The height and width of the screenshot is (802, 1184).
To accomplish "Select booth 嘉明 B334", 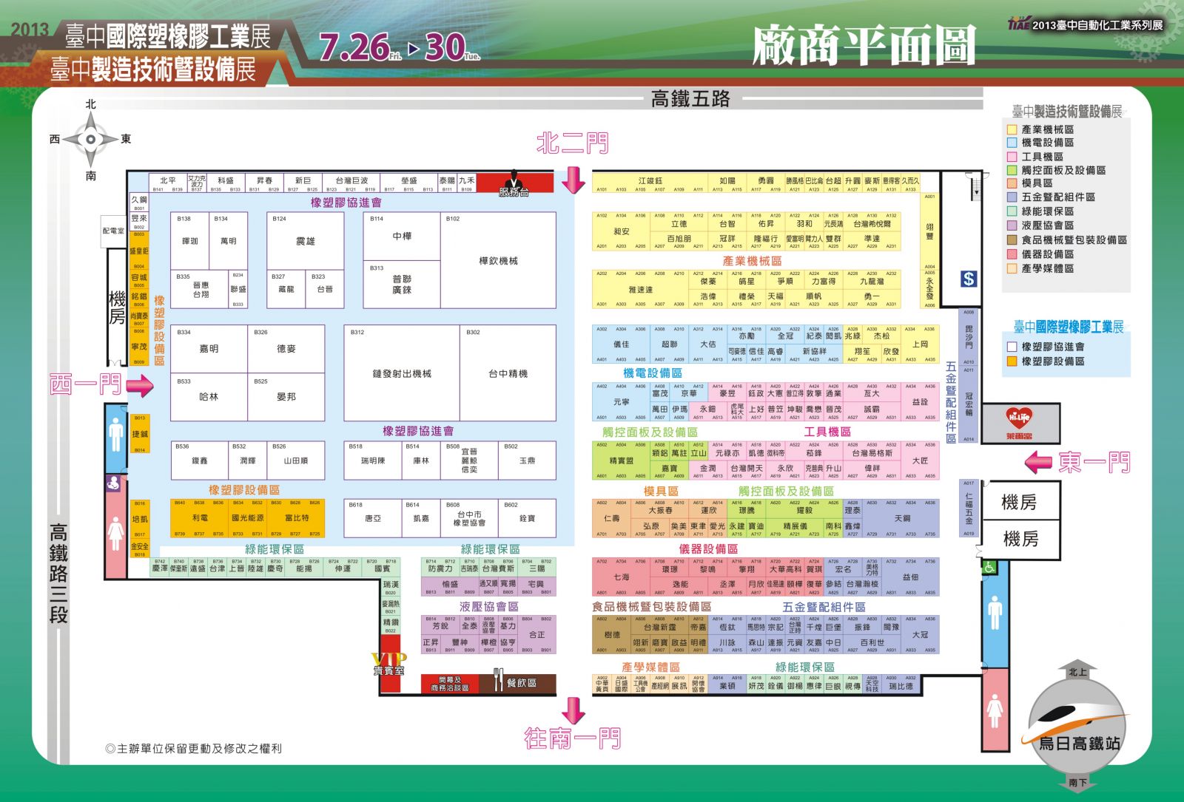I will pyautogui.click(x=209, y=349).
